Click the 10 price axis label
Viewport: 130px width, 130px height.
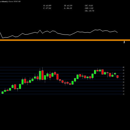tap(123, 94)
